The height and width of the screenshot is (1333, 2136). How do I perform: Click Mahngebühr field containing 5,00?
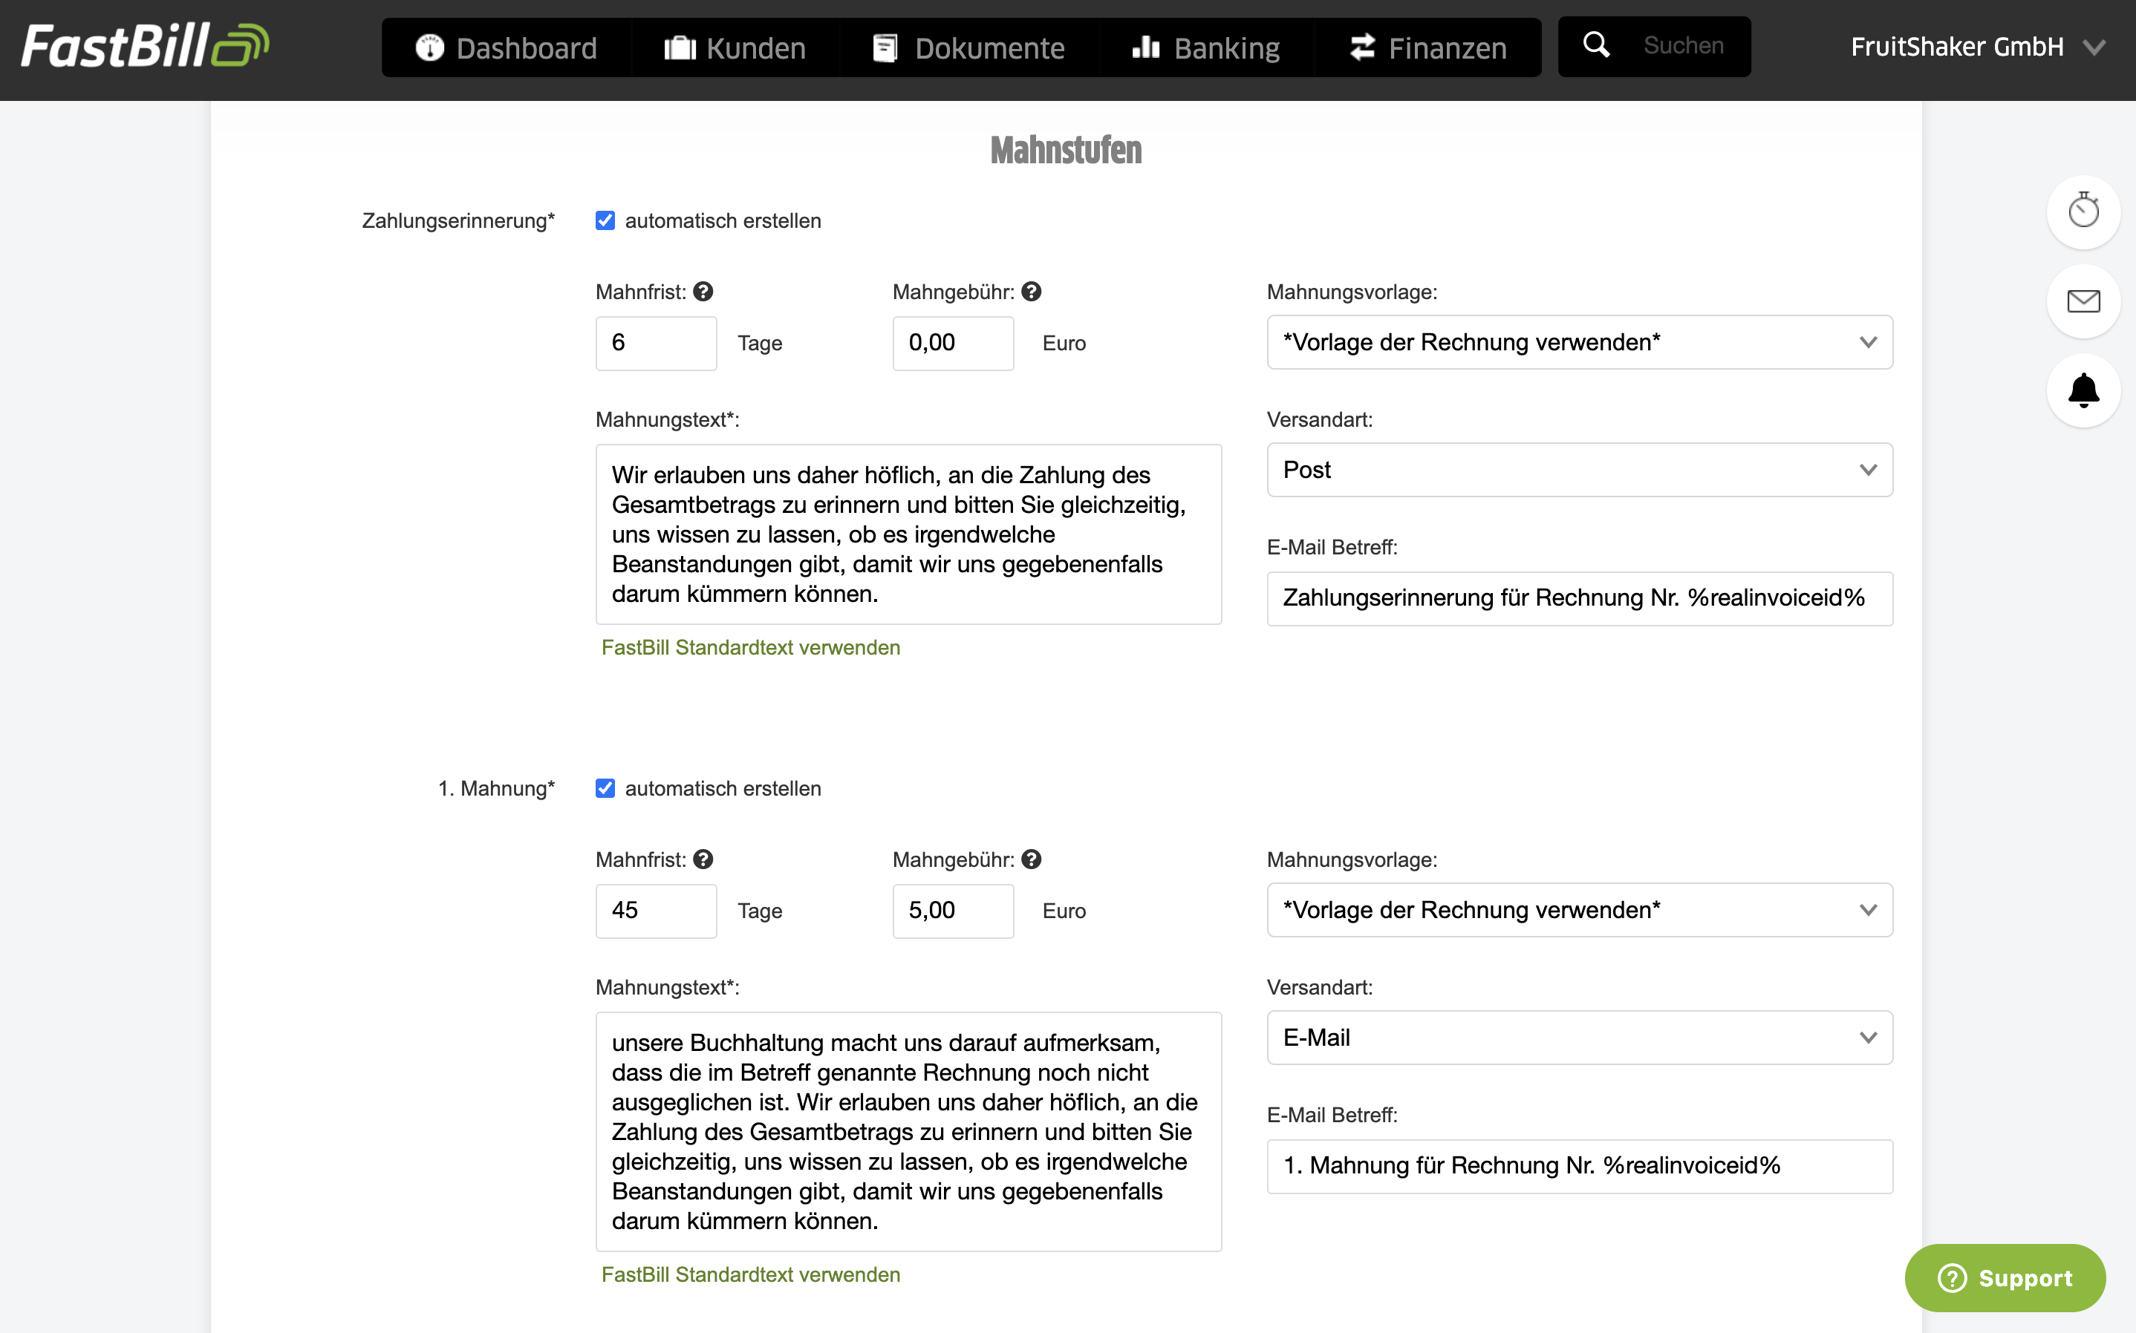coord(954,911)
